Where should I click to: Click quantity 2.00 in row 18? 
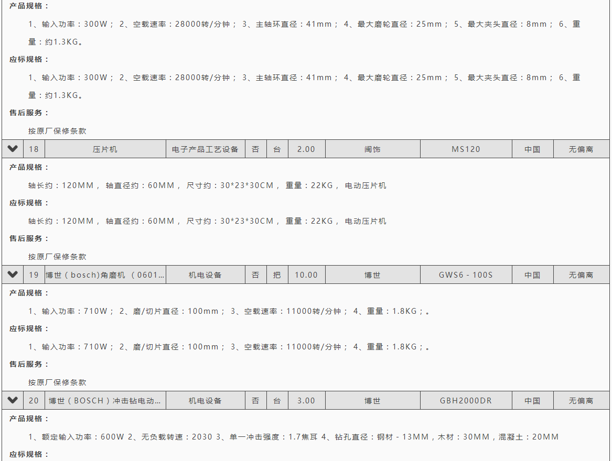click(x=306, y=149)
